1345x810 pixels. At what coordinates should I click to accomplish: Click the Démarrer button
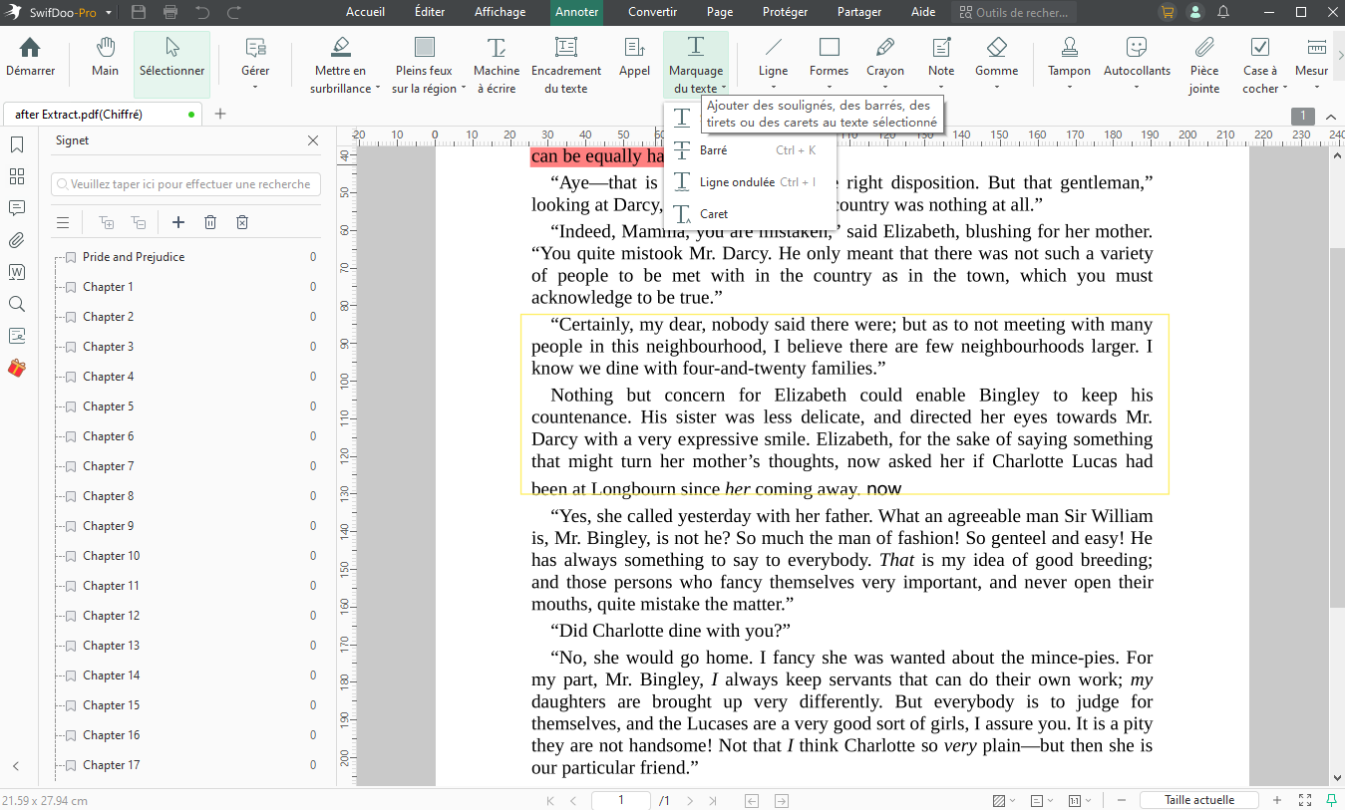coord(30,62)
